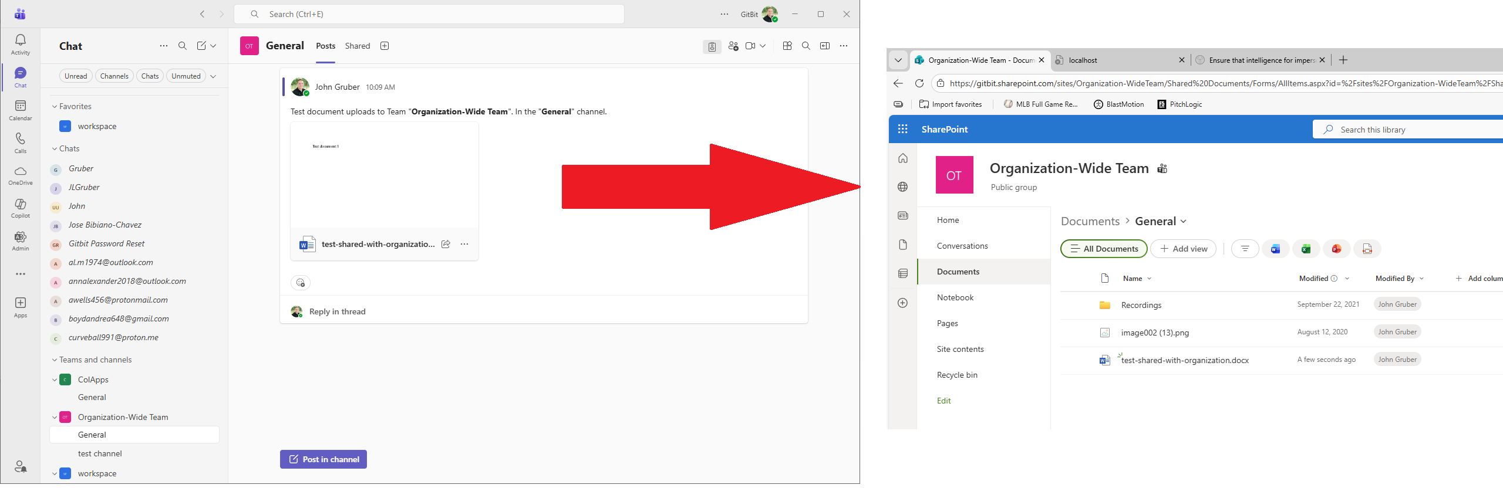Image resolution: width=1503 pixels, height=488 pixels.
Task: Search in the General channel
Action: pos(806,46)
